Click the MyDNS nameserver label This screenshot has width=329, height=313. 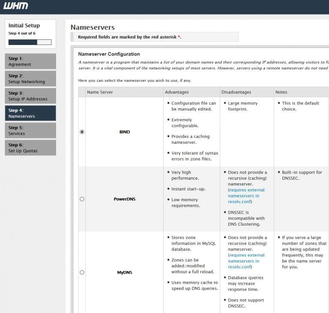125,272
